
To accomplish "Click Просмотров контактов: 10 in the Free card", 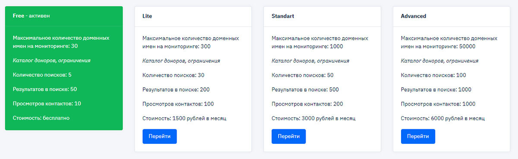I will 47,104.
